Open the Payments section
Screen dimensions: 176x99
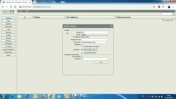coord(8,32)
